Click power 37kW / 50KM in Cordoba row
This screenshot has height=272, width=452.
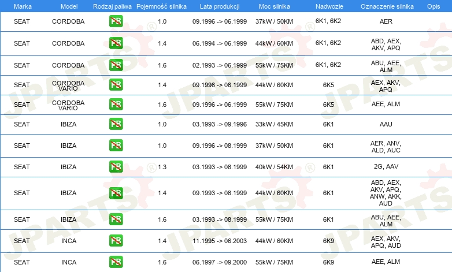coord(274,21)
